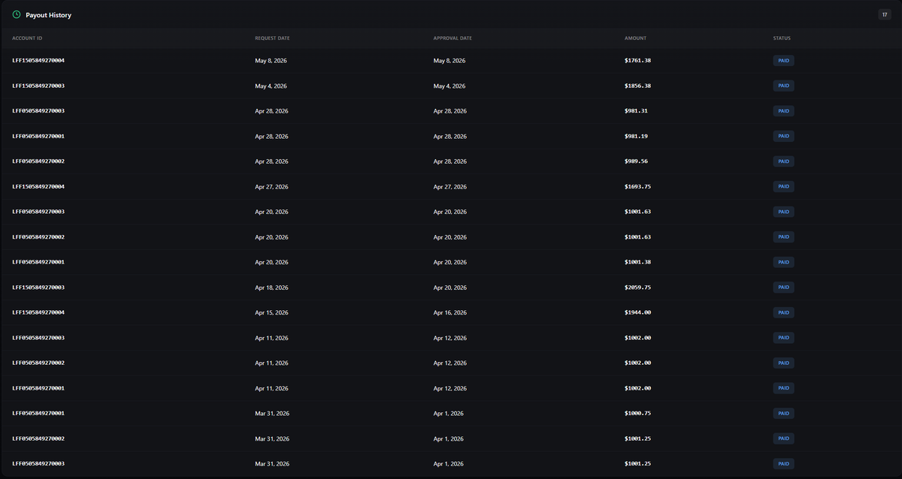Click the Apr 27, 2026 approval date

click(x=450, y=187)
